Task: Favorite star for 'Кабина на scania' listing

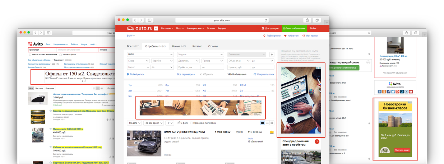Action: pyautogui.click(x=51, y=147)
